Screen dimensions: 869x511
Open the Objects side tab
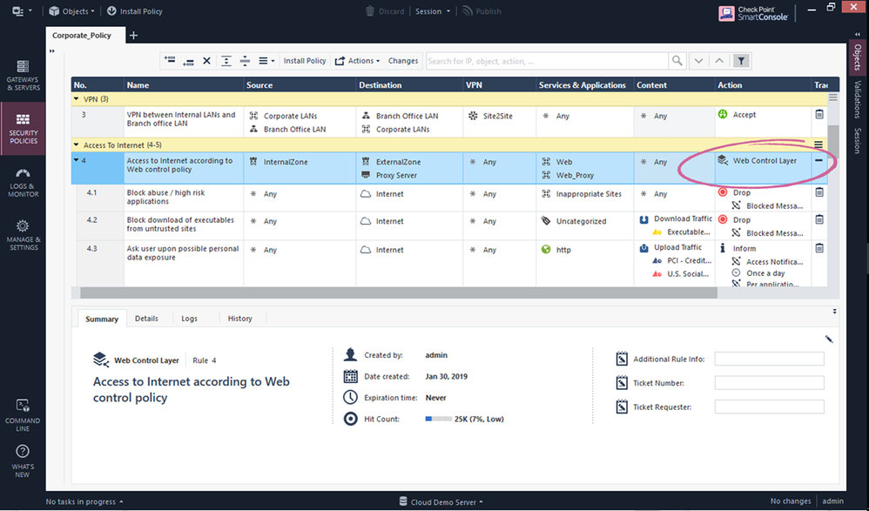[x=858, y=57]
